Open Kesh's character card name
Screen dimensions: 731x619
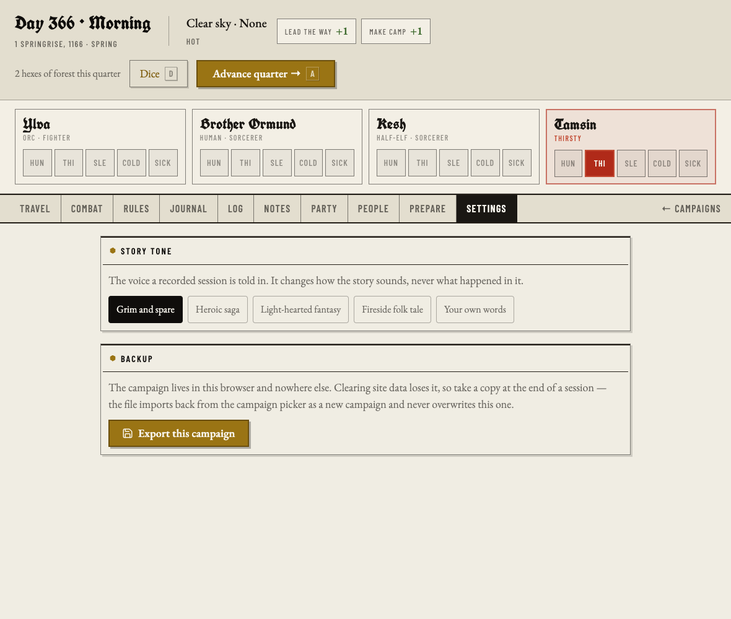(391, 124)
